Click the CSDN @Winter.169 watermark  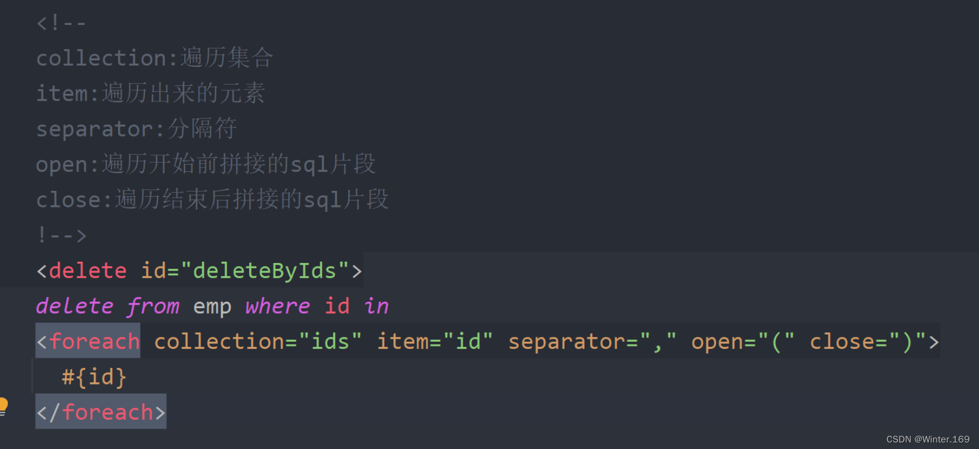(928, 439)
